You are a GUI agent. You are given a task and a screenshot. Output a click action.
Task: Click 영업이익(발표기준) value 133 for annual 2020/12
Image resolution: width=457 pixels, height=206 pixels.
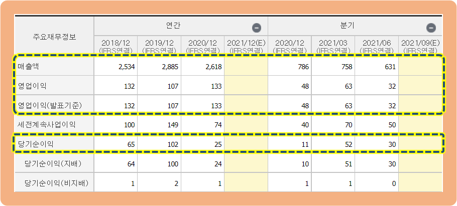tap(216, 106)
